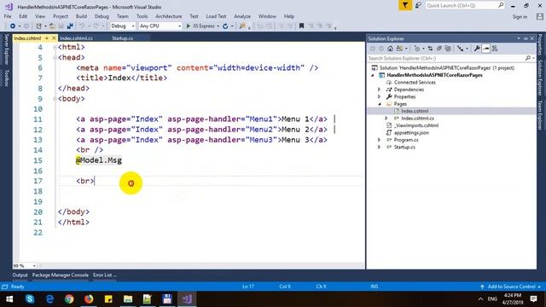Viewport: 546px width, 307px height.
Task: Open the Debug menu
Action: pos(102,16)
